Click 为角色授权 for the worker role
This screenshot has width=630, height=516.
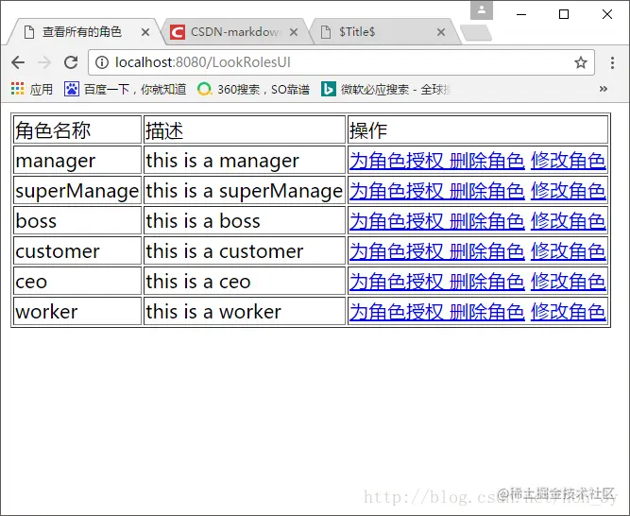point(396,312)
